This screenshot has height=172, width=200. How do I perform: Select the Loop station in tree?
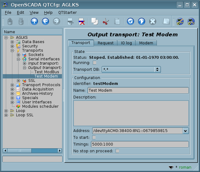pos(20,111)
